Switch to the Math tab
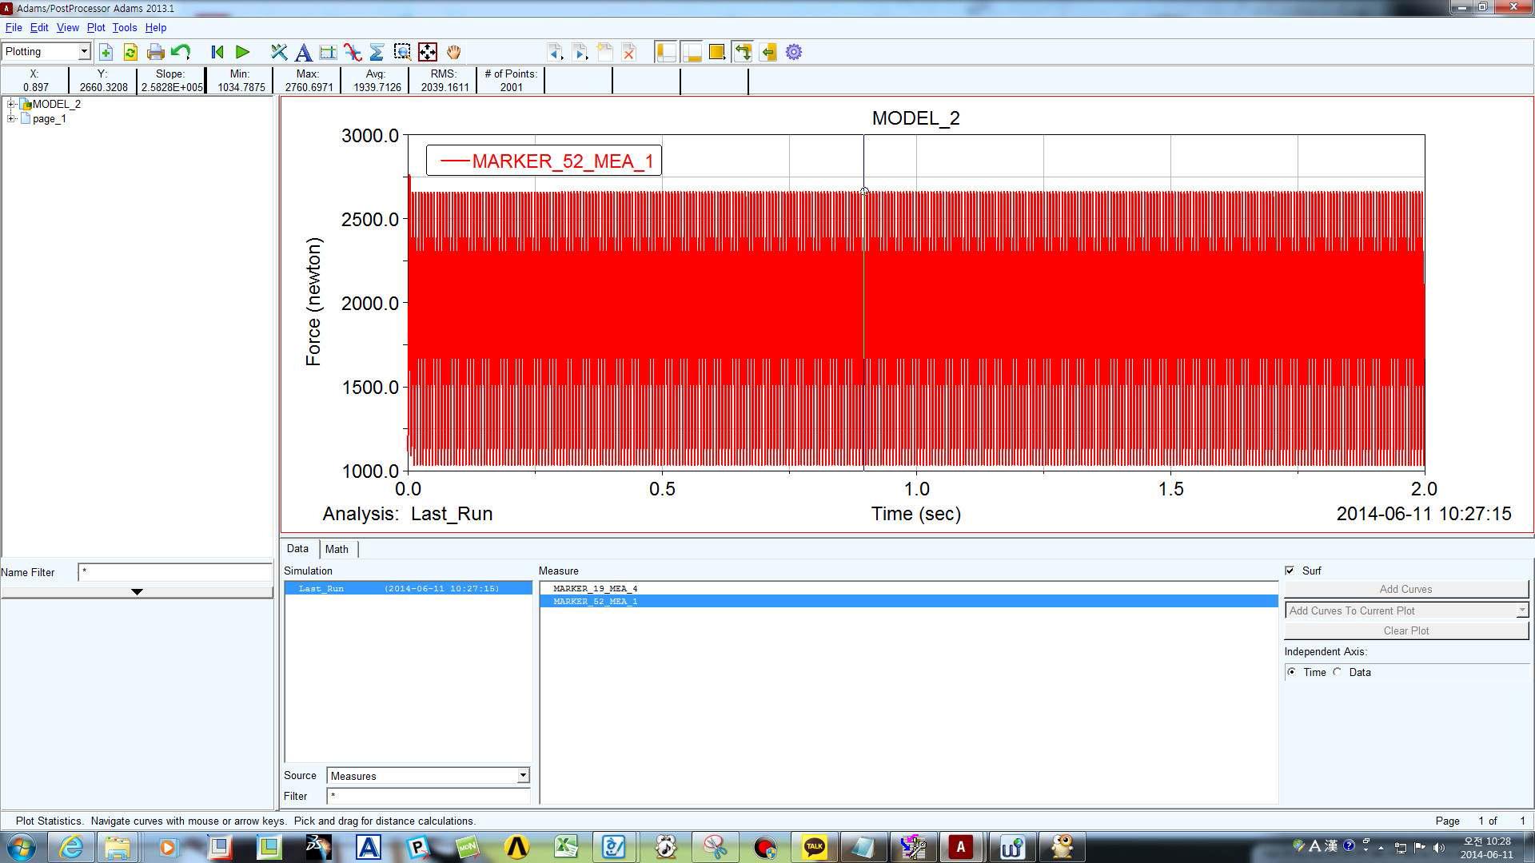This screenshot has height=863, width=1535. click(337, 549)
